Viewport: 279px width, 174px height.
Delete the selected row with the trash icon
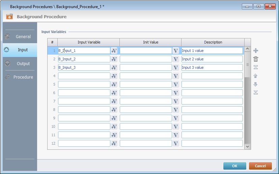click(256, 59)
